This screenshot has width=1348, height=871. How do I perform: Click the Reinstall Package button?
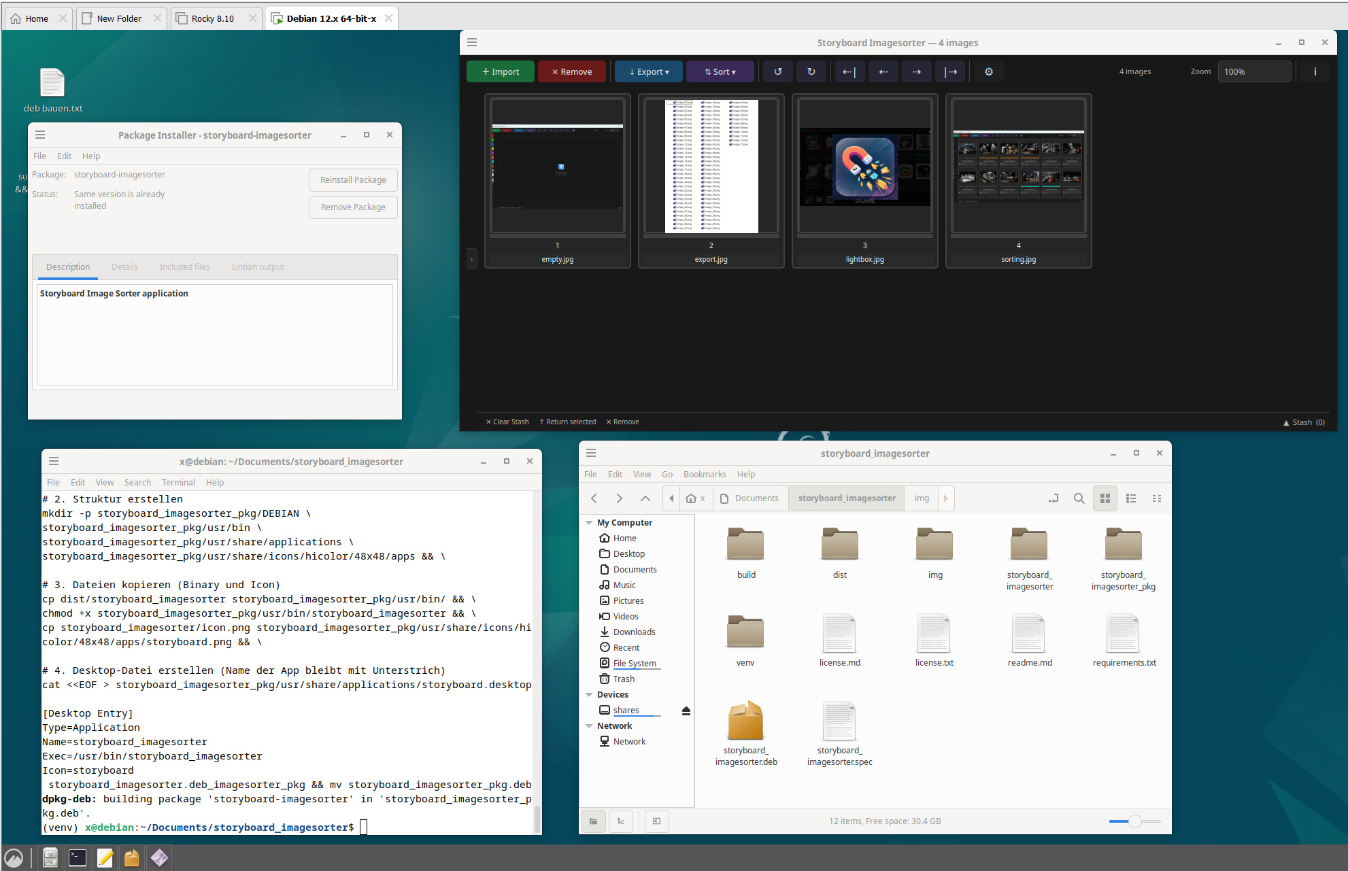[x=353, y=180]
